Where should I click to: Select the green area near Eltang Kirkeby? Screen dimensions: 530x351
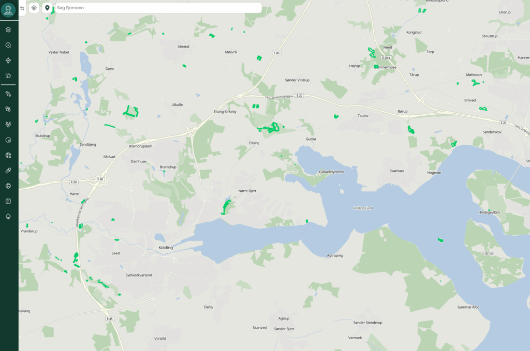[255, 106]
